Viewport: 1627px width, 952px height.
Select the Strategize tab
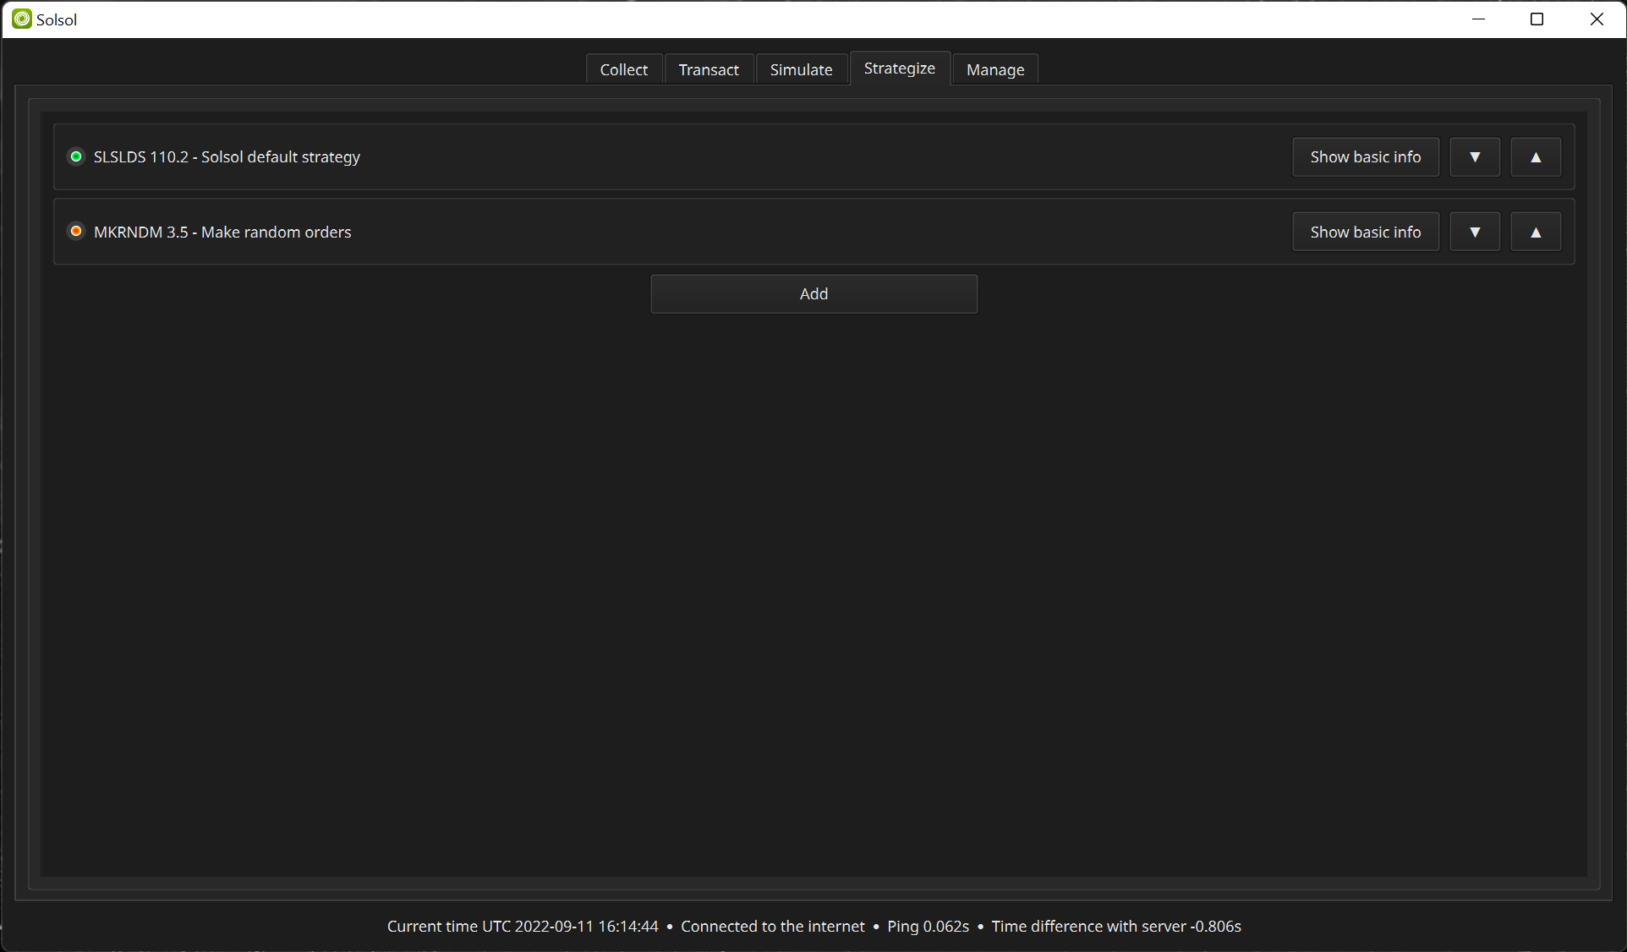tap(900, 68)
